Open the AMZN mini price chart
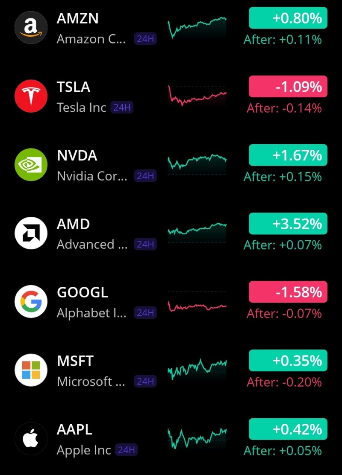 [197, 26]
